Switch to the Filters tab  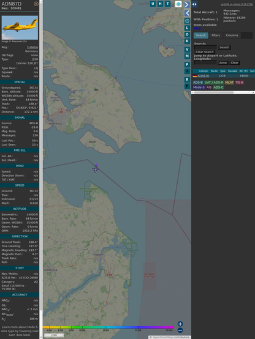click(216, 35)
